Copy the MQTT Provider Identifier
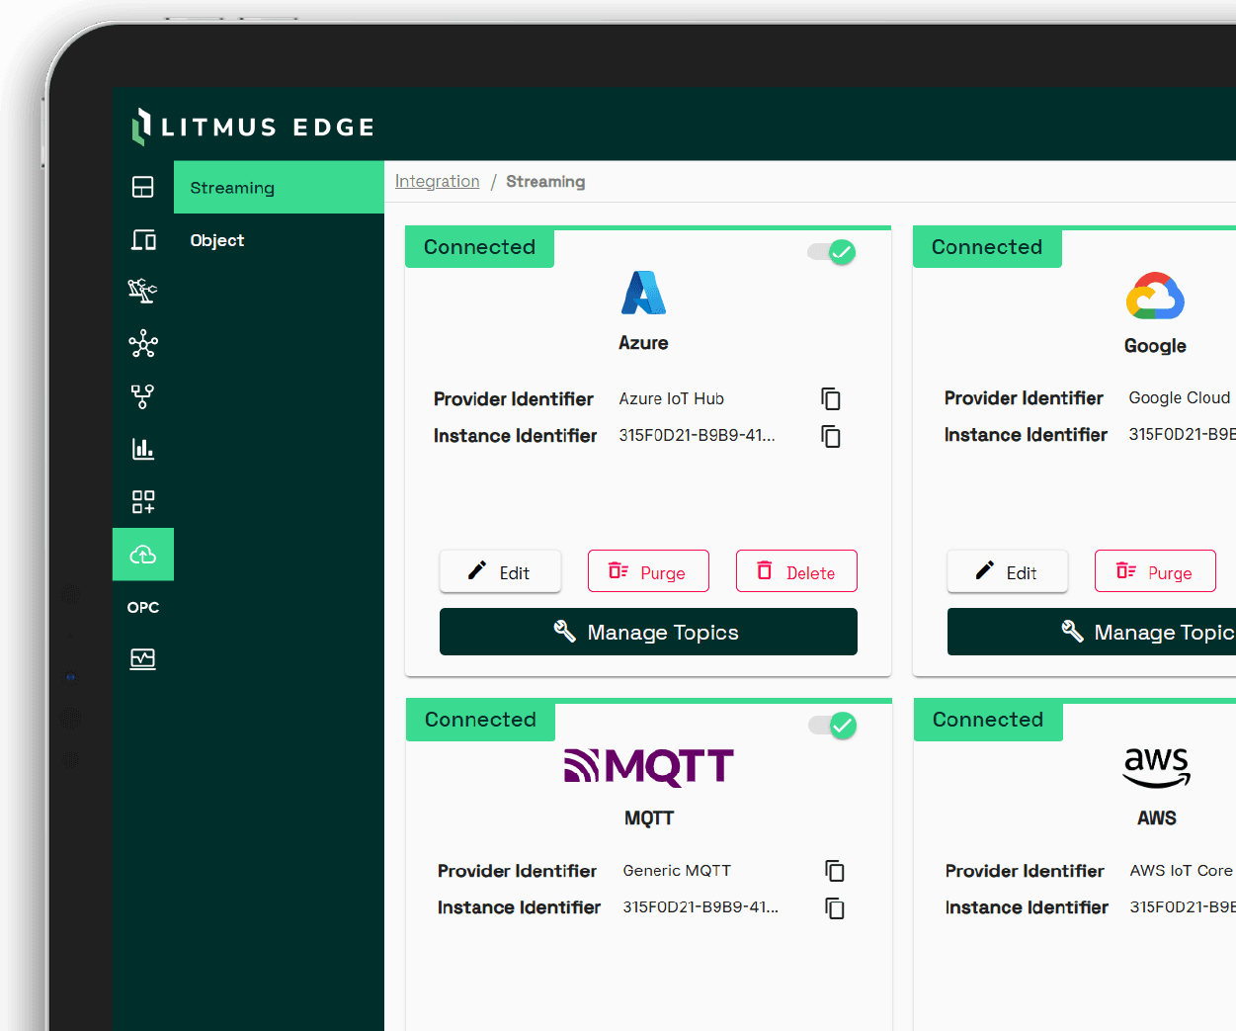This screenshot has width=1236, height=1031. click(x=835, y=871)
